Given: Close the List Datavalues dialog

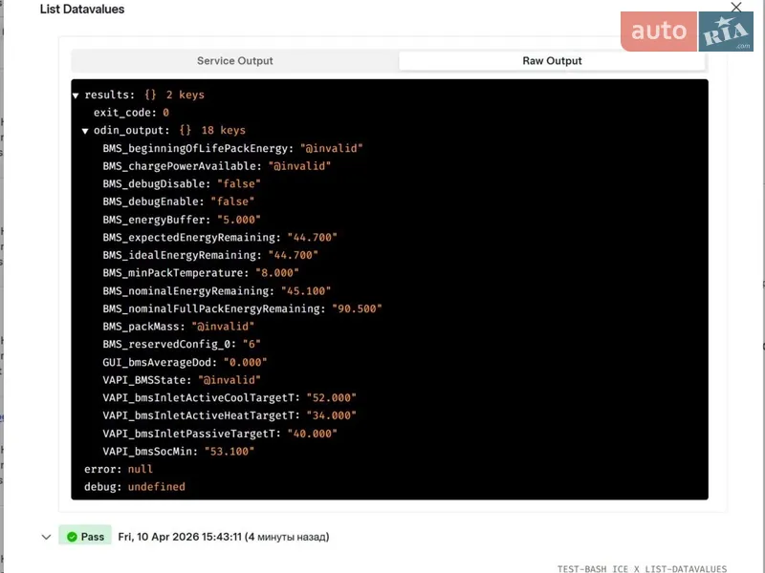Looking at the screenshot, I should [x=736, y=8].
